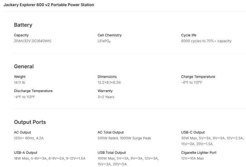Click the Charge Temperature label

[x=198, y=77]
